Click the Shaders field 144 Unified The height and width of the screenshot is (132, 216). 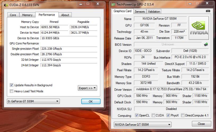148,63
